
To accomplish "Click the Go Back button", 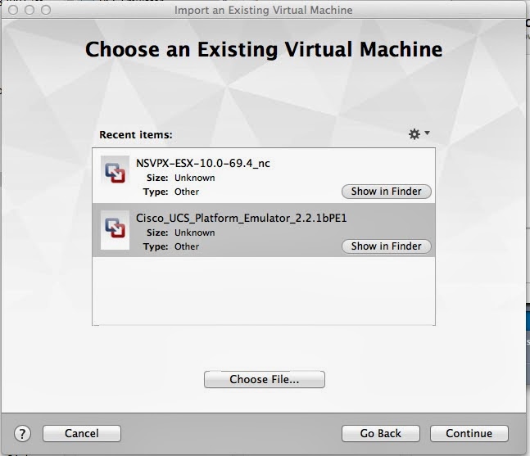I will (381, 433).
